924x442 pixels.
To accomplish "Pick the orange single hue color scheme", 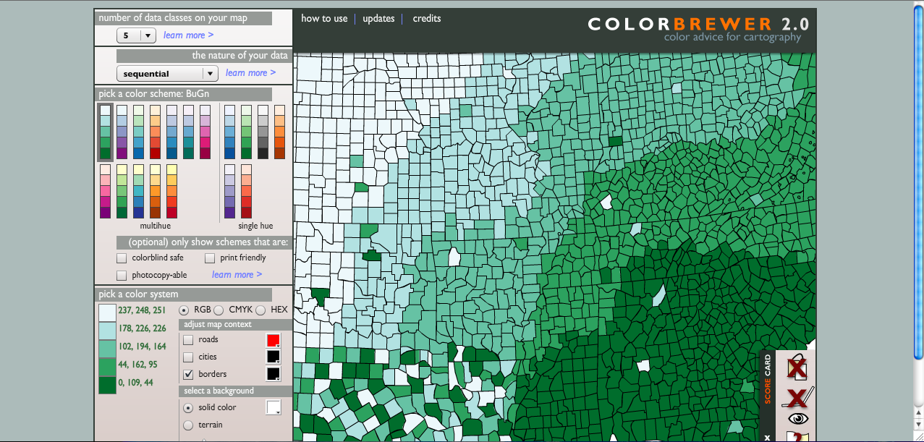I will click(279, 132).
